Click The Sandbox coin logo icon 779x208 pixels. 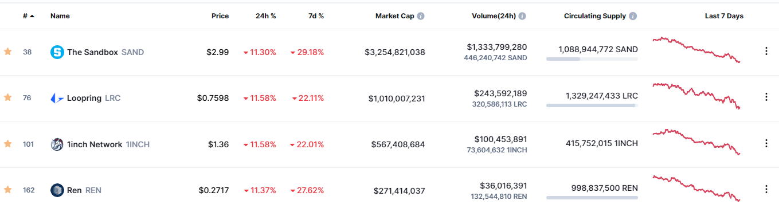pos(57,52)
